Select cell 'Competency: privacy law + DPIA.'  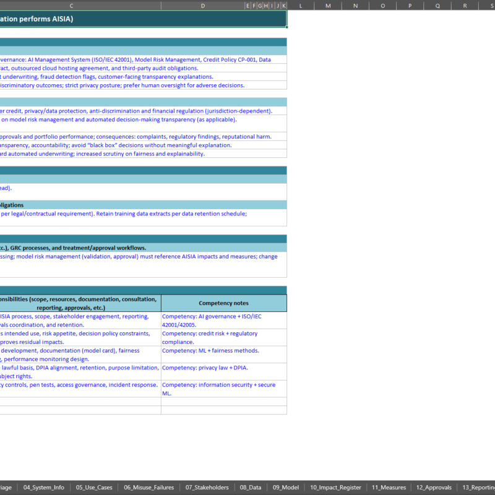224,372
